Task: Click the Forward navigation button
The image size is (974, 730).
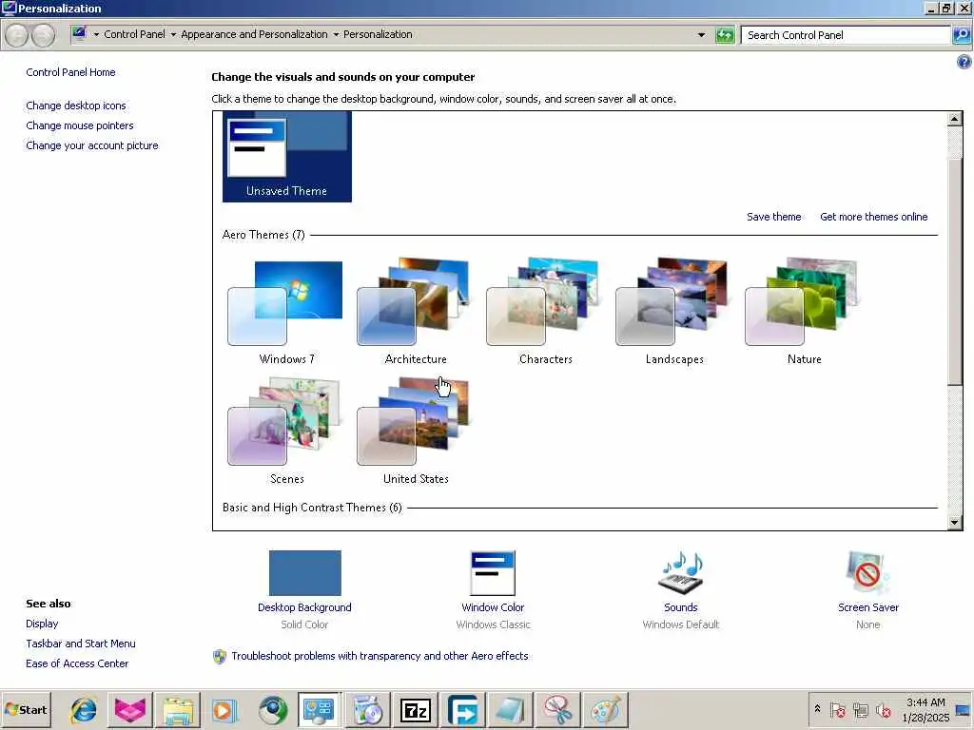Action: [42, 35]
